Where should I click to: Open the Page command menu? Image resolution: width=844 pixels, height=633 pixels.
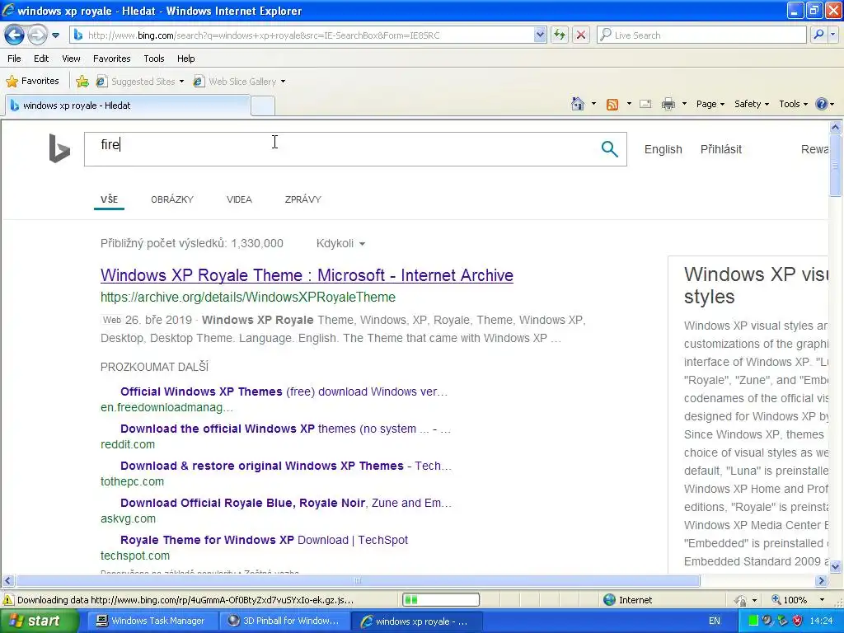(710, 104)
